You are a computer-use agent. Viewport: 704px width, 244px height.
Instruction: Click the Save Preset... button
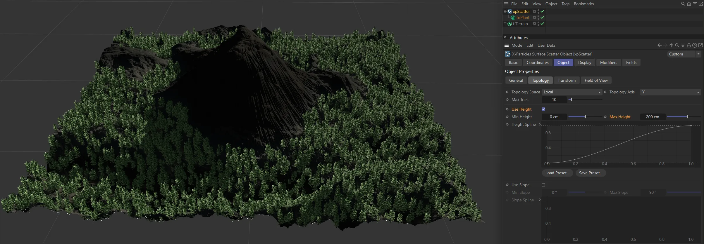coord(591,173)
